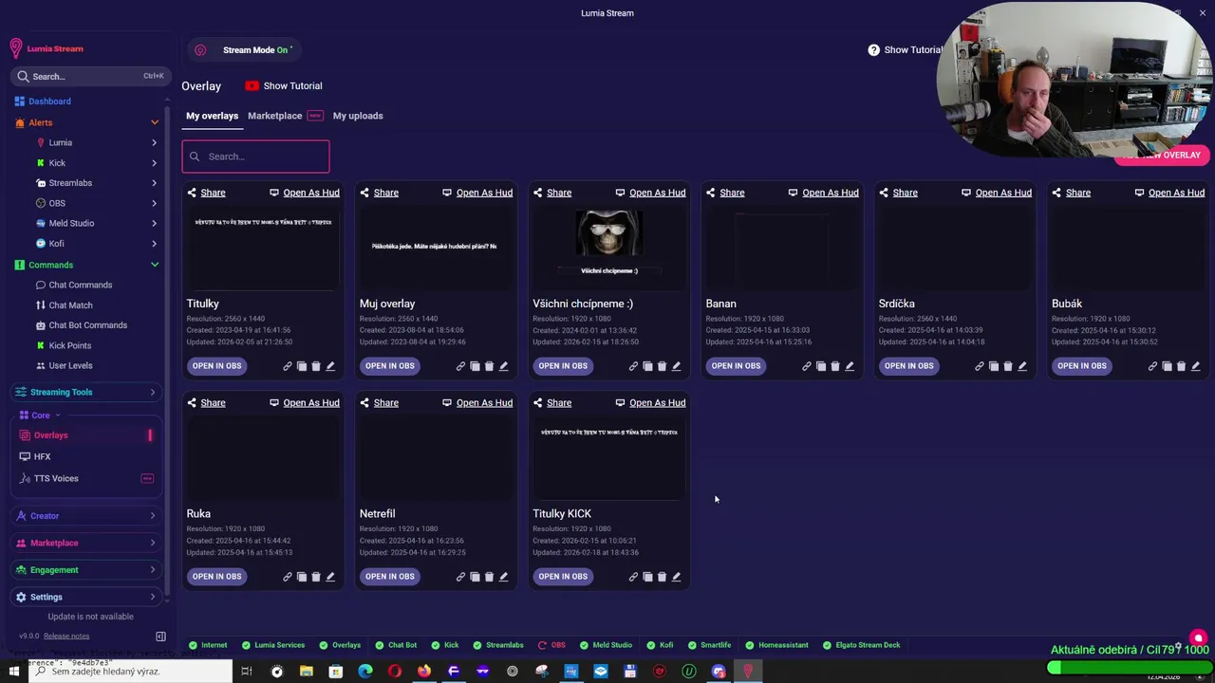
Task: Collapse sidebar using bottom panel icon
Action: click(x=160, y=636)
